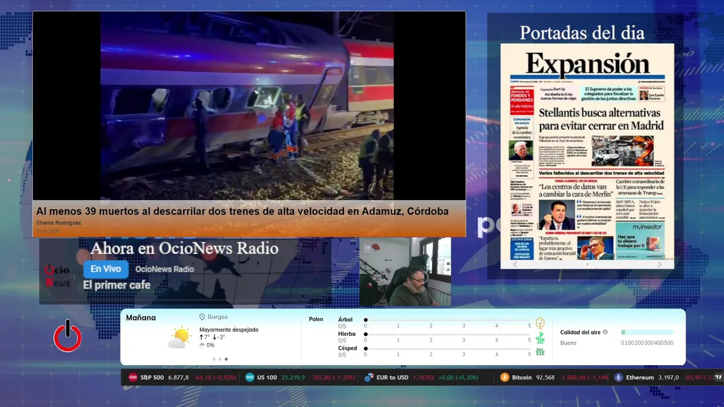Click the Ethereum price 3.197,0
The image size is (724, 407).
click(x=668, y=377)
